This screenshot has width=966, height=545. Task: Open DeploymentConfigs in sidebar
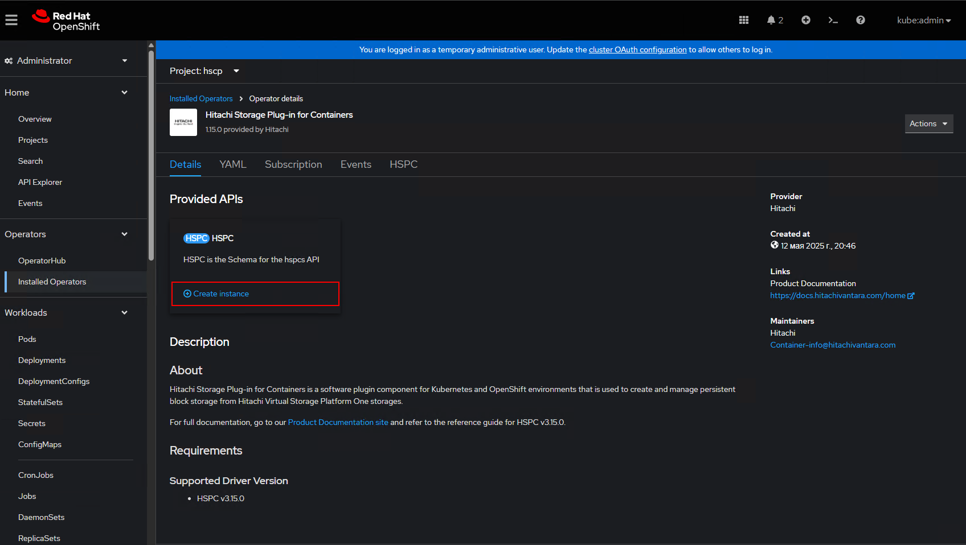[x=54, y=381]
